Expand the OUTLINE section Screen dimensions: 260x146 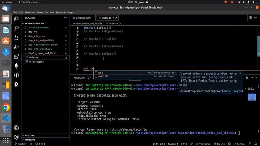click(45, 135)
